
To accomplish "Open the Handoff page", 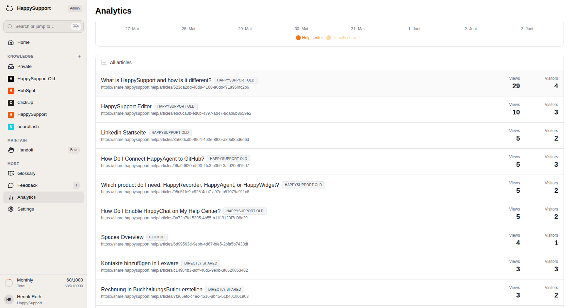I will pyautogui.click(x=44, y=150).
